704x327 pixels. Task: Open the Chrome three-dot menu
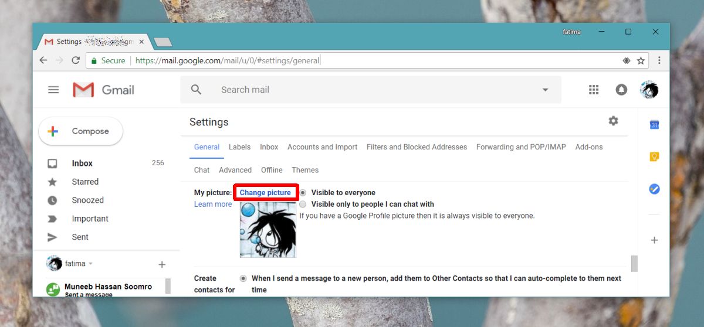point(659,60)
